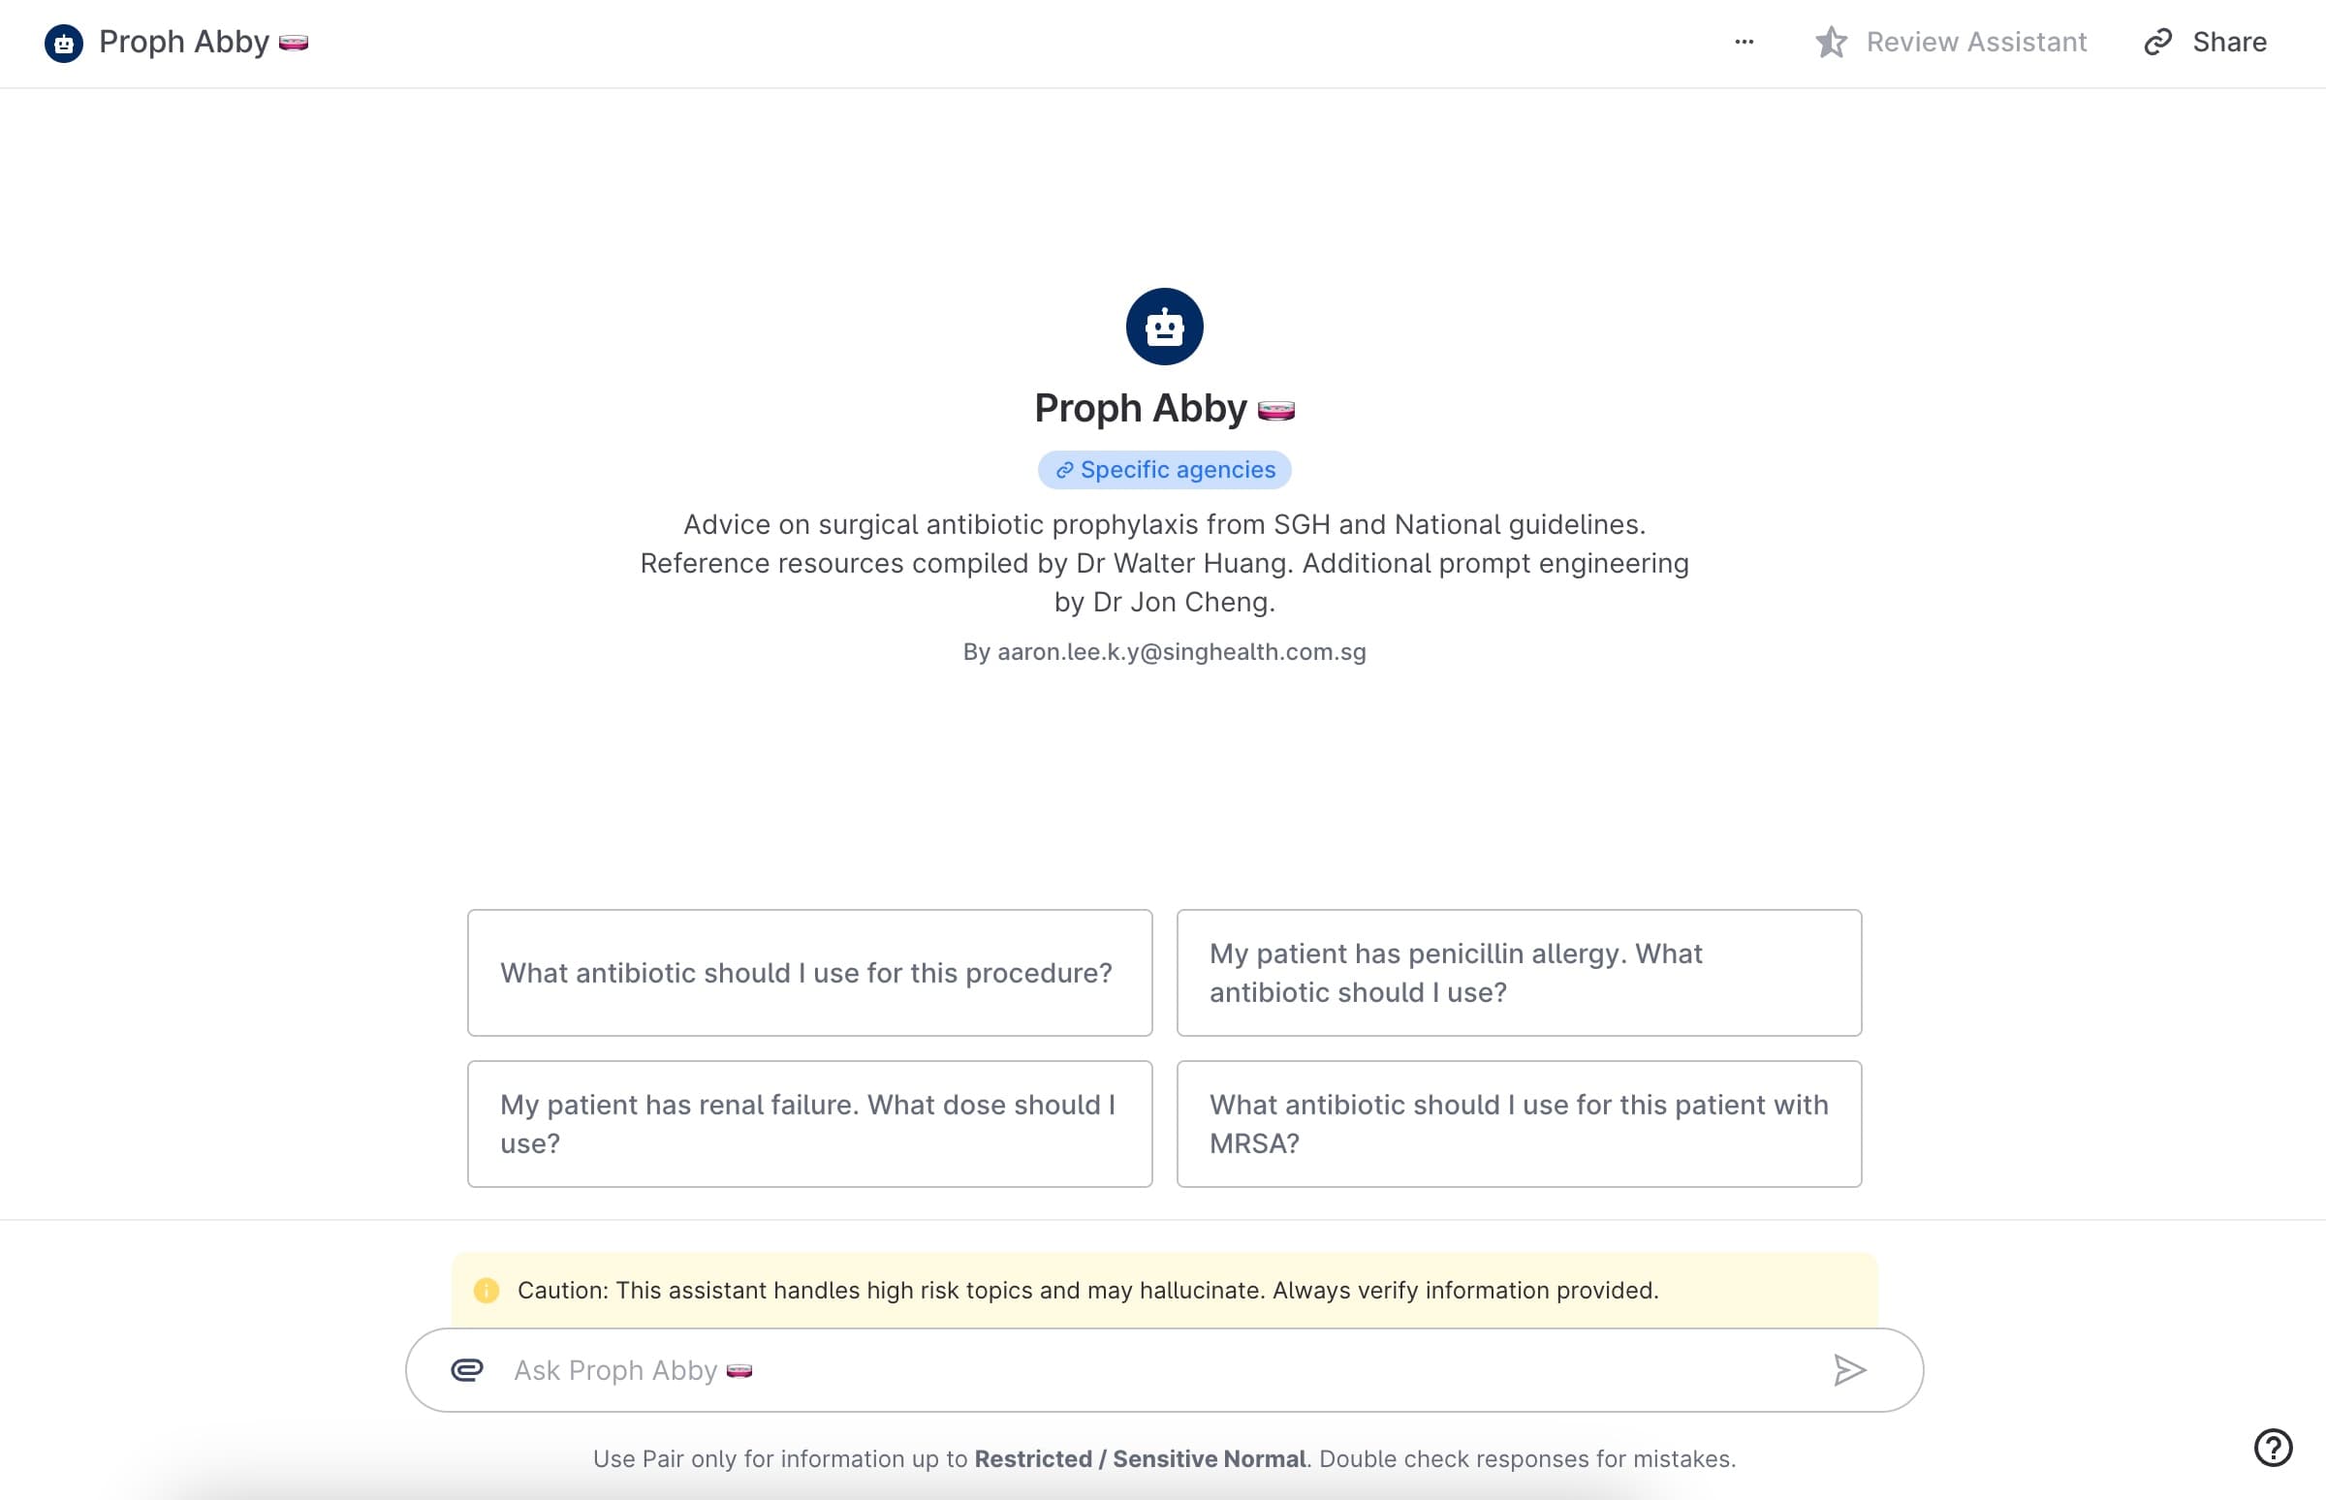Click the star icon next to Review Assistant
Viewport: 2326px width, 1500px height.
(x=1834, y=42)
